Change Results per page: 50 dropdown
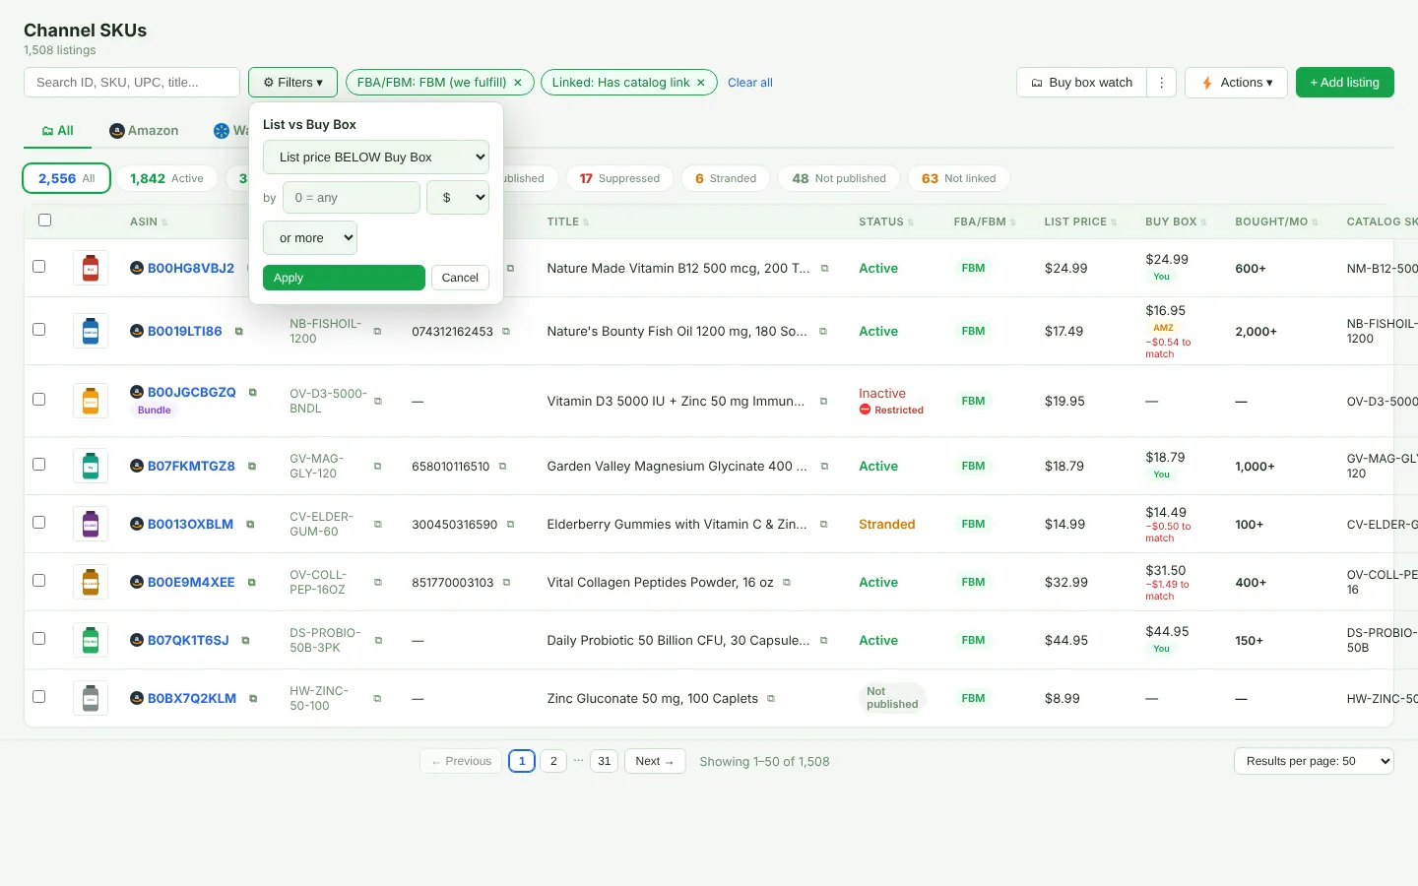The width and height of the screenshot is (1418, 886). [x=1314, y=761]
